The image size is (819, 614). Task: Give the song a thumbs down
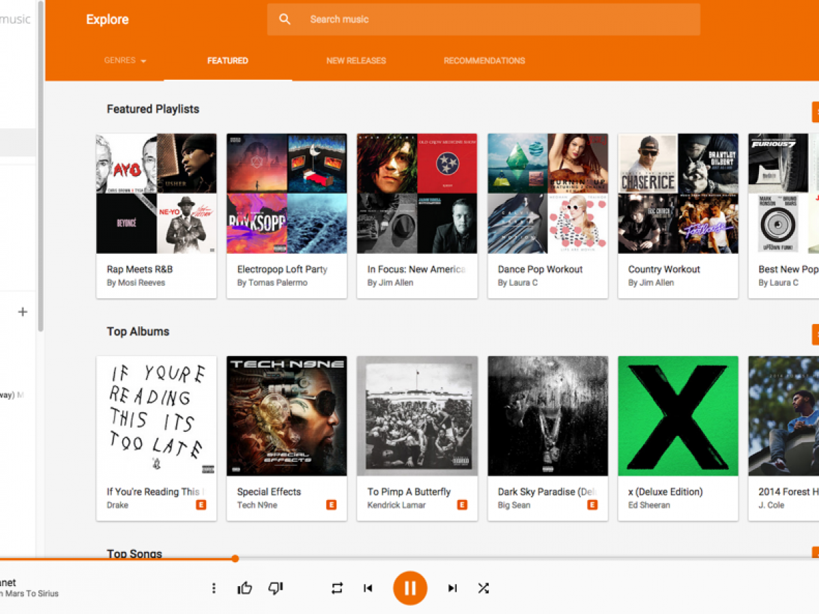(x=276, y=588)
